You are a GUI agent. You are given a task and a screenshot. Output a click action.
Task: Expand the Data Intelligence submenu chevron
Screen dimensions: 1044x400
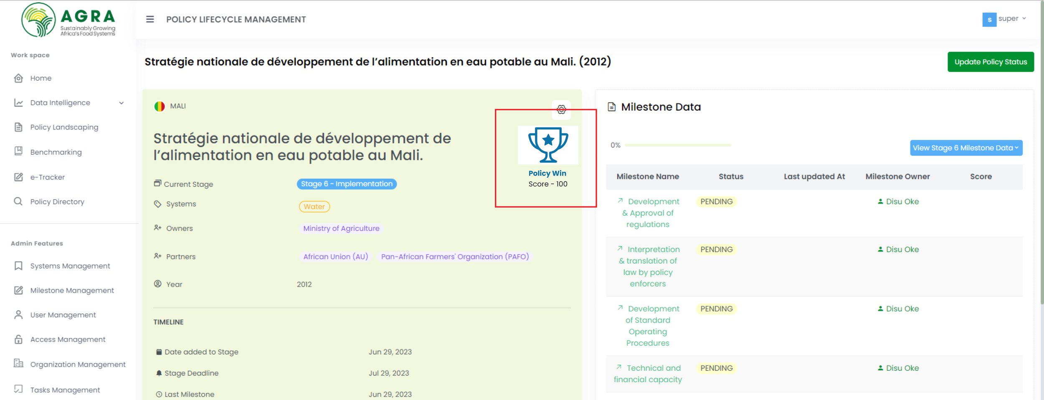tap(122, 103)
